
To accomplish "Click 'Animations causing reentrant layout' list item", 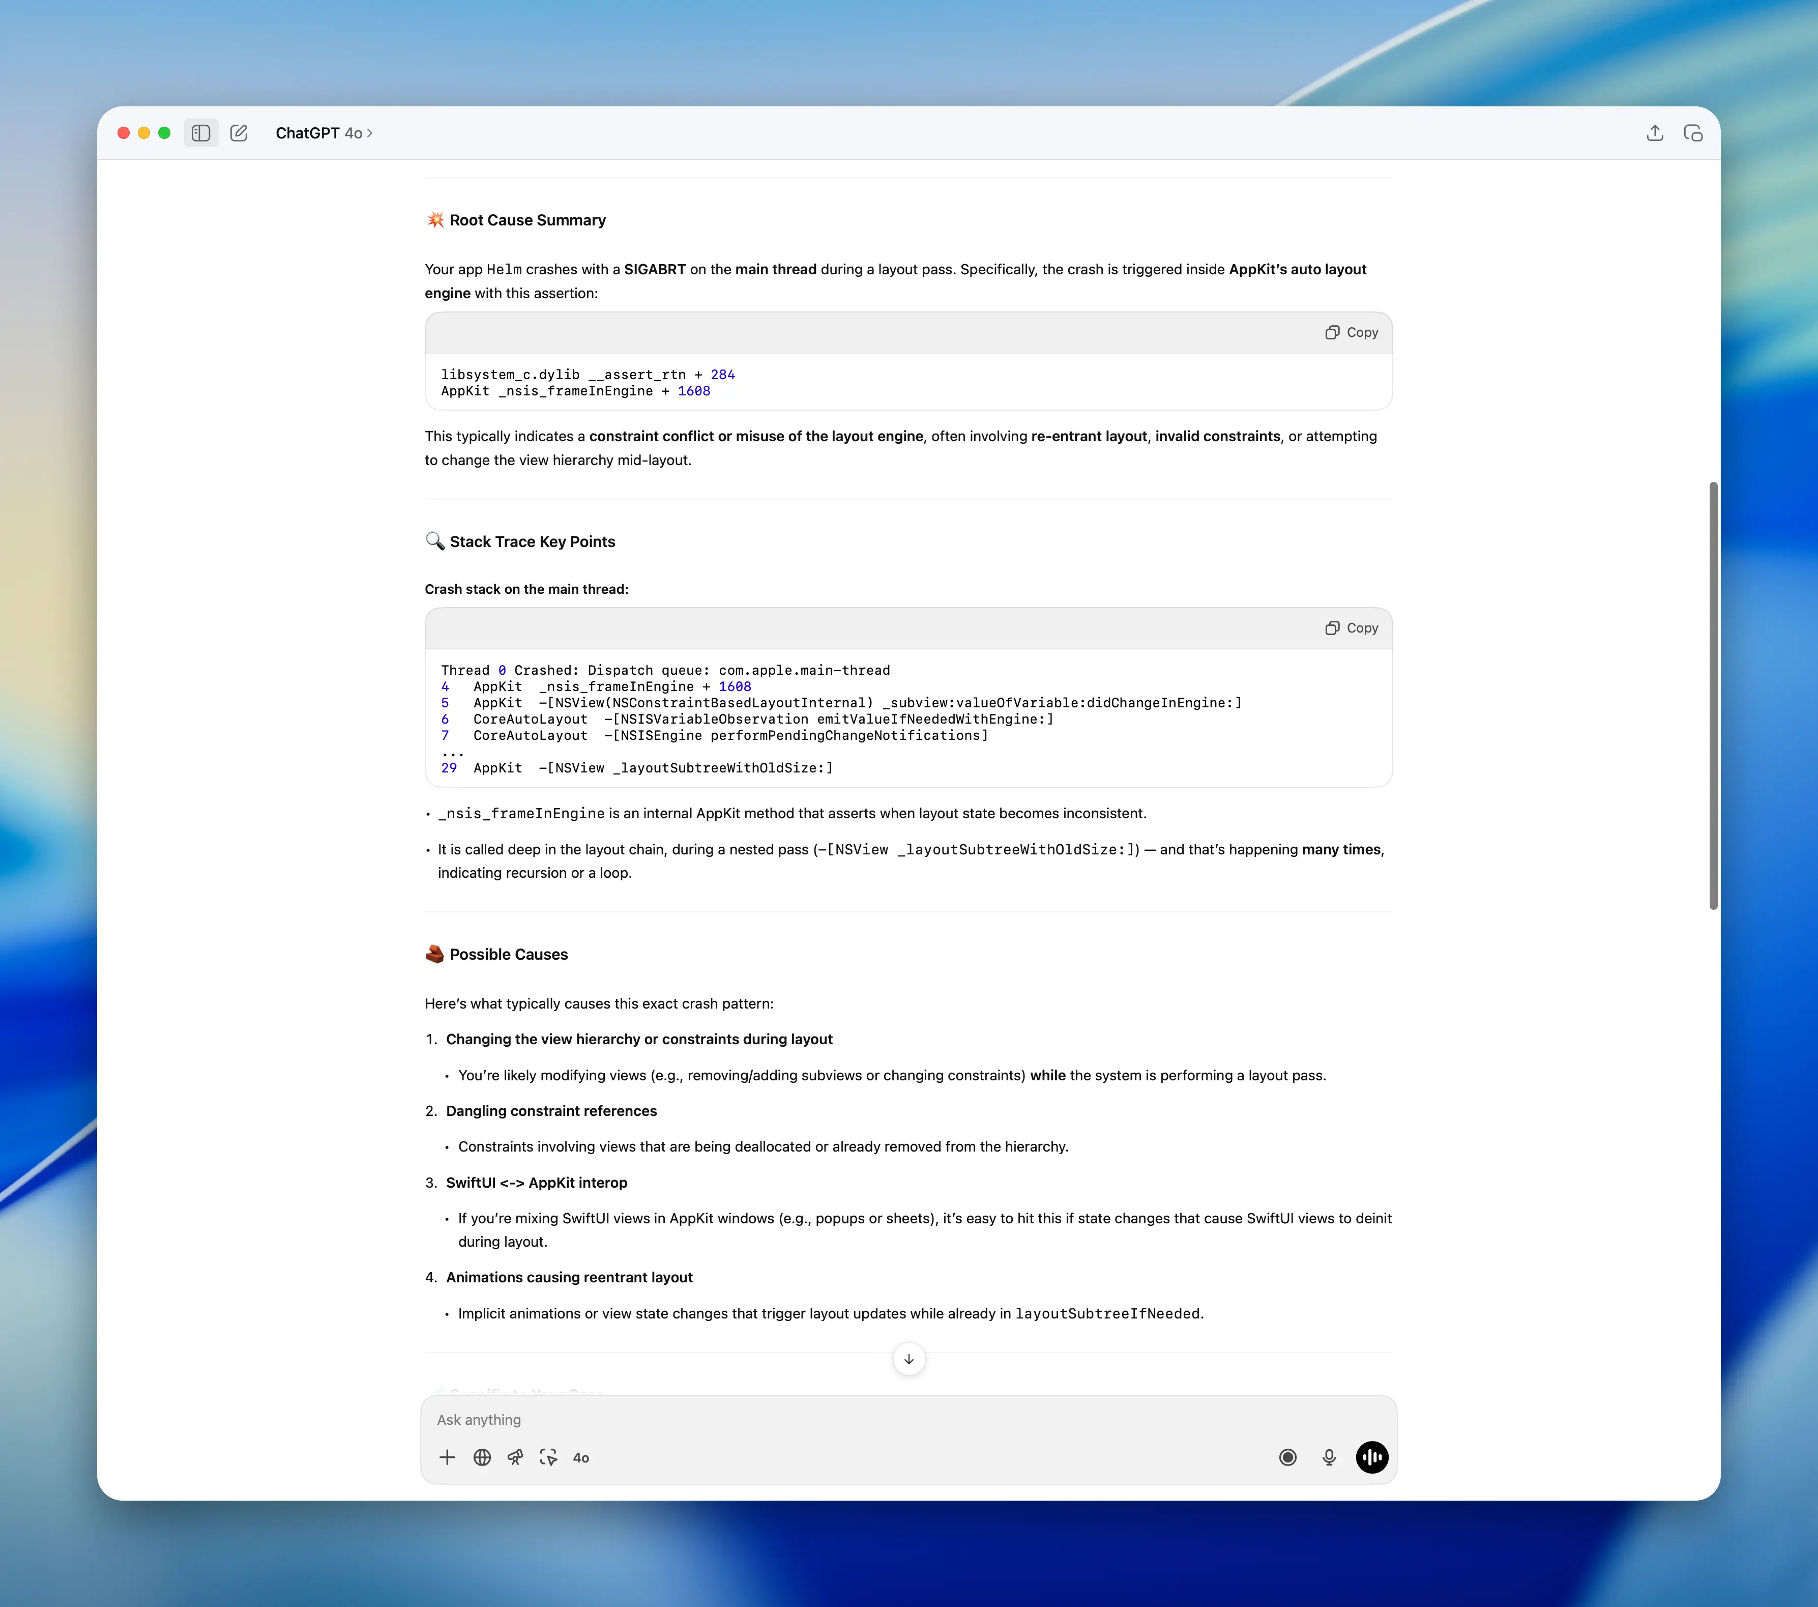I will [569, 1278].
